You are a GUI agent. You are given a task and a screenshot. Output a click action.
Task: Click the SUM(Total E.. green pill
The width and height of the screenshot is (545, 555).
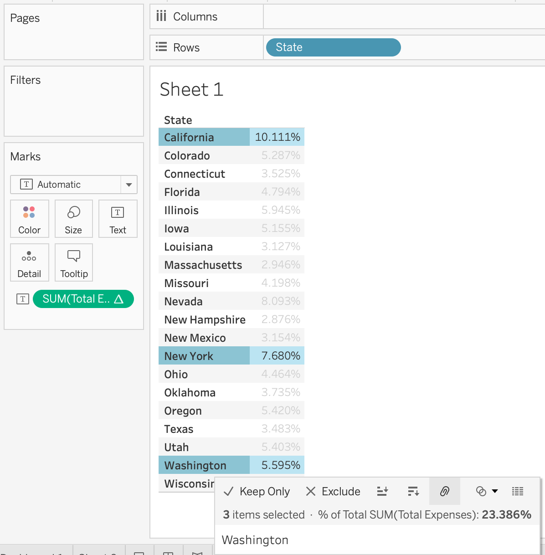click(x=83, y=299)
